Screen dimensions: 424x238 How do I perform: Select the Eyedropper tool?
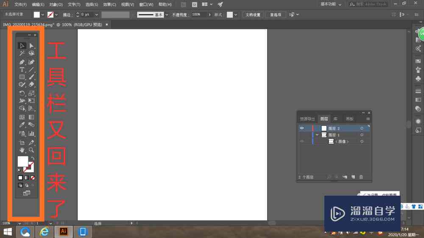pos(22,125)
